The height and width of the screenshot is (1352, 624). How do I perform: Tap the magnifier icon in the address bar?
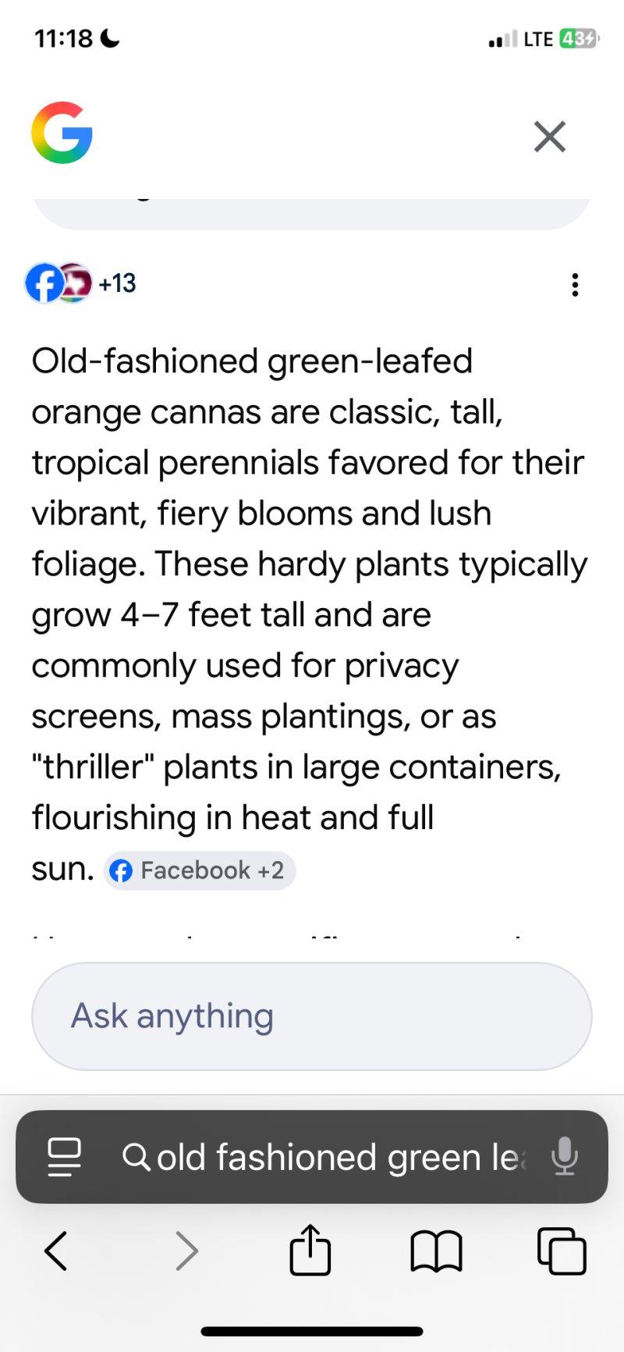(x=136, y=1156)
